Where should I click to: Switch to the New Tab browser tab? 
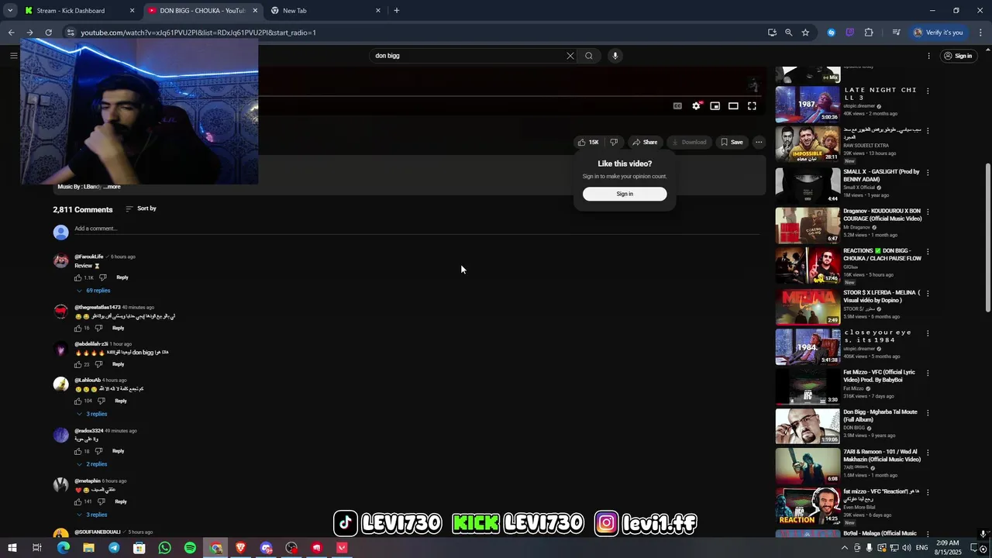tap(325, 11)
